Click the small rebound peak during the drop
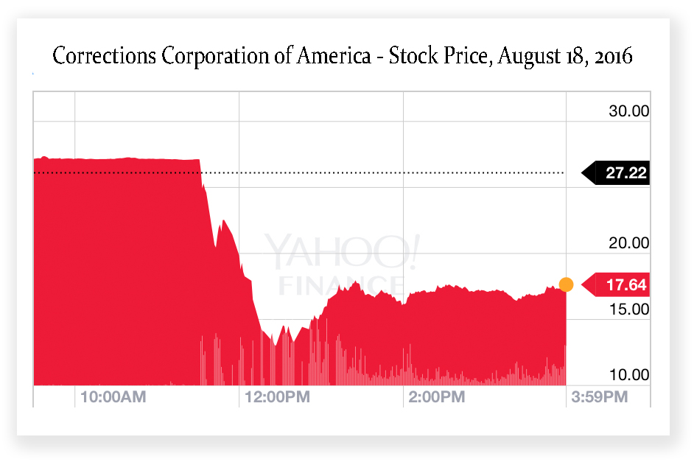Screen dimensions: 694x462 [224, 223]
